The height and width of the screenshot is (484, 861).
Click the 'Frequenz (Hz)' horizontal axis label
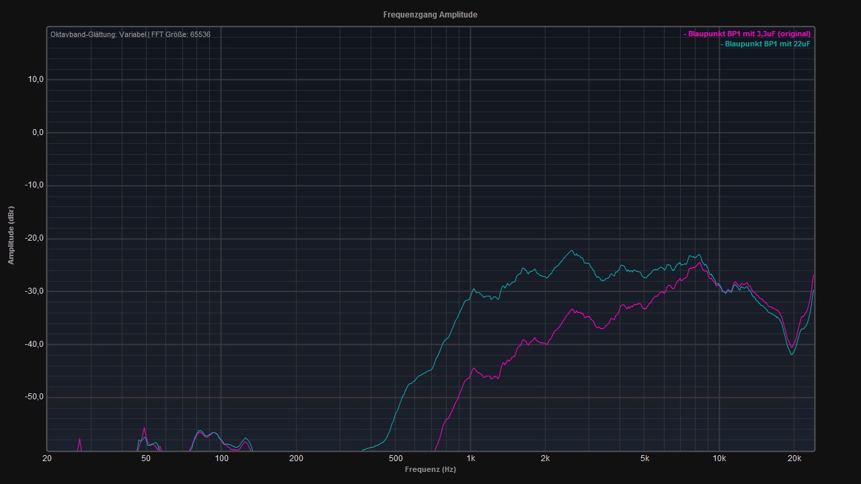tap(430, 469)
